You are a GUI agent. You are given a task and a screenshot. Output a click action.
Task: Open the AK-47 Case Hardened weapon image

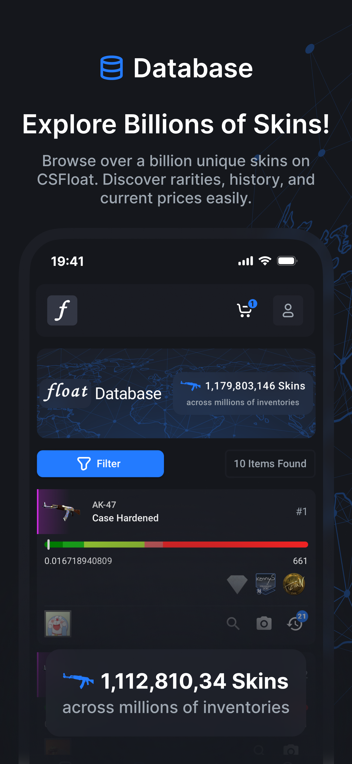pyautogui.click(x=61, y=511)
